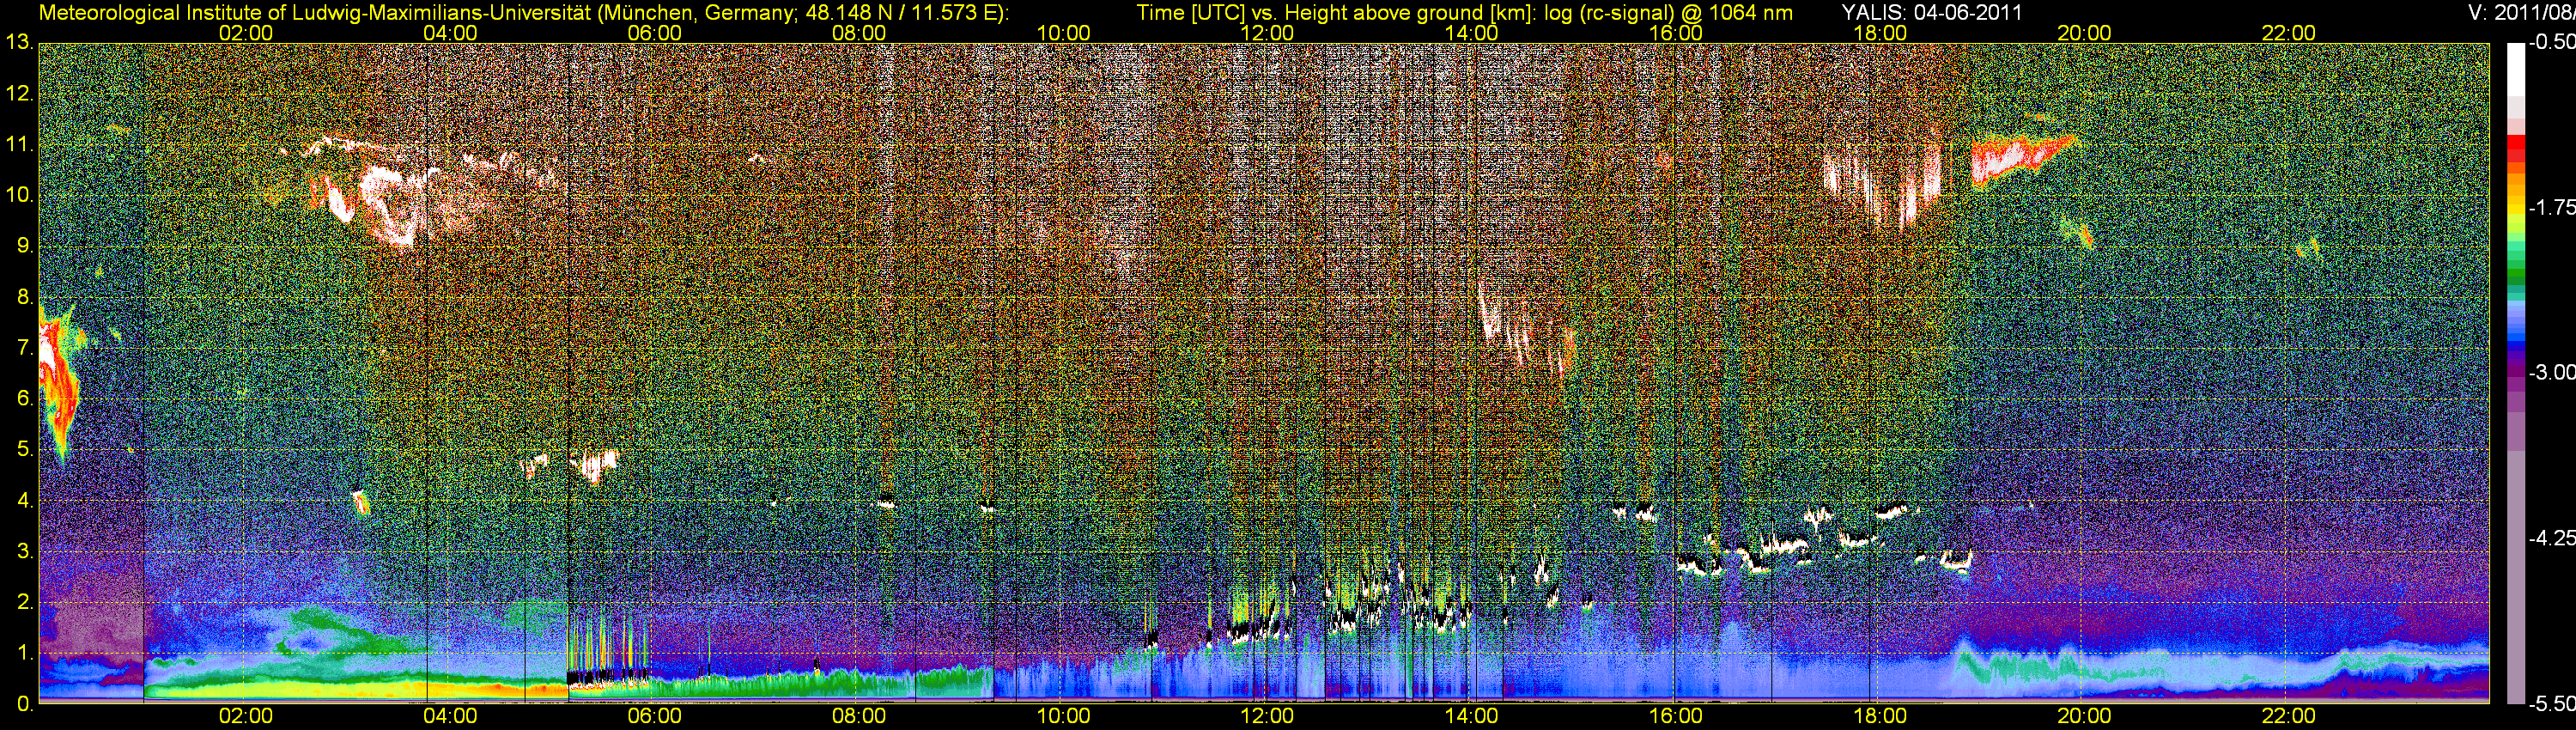Click the 06:00 label on the bottom time axis
The image size is (2576, 730).
pos(654,717)
